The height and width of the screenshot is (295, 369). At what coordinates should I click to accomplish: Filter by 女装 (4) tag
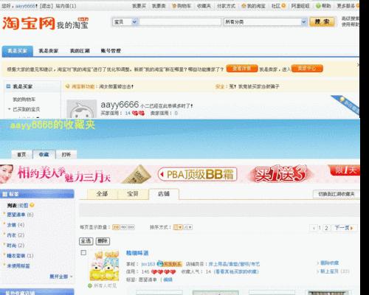pyautogui.click(x=15, y=225)
